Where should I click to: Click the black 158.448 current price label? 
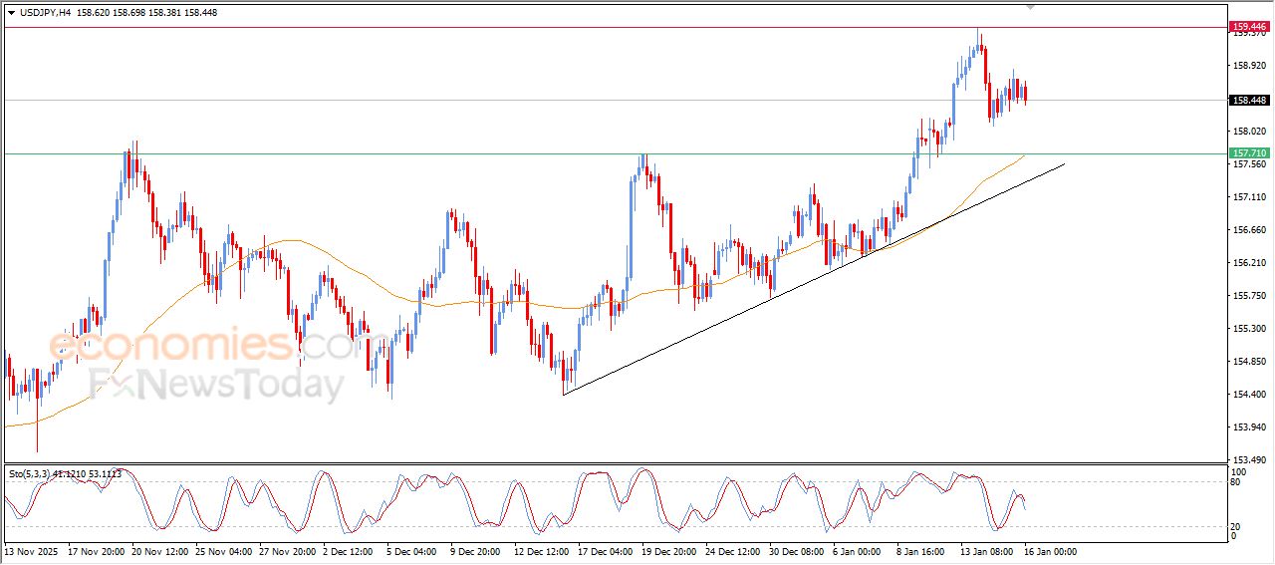tap(1249, 100)
